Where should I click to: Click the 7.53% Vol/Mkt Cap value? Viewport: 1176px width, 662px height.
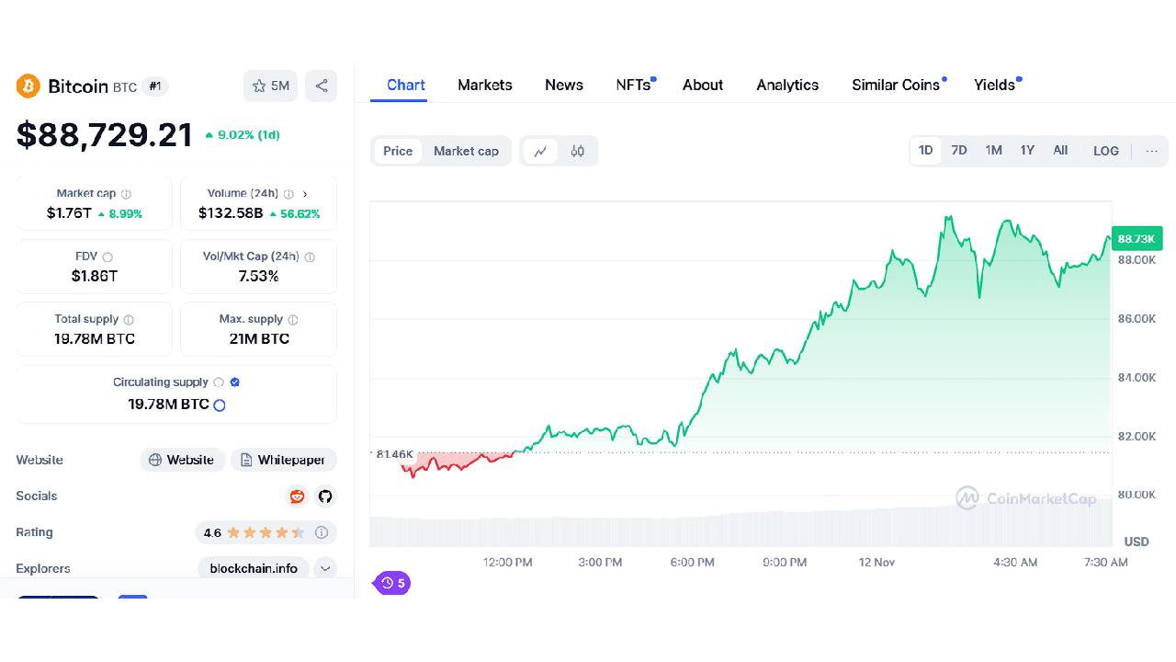coord(258,276)
